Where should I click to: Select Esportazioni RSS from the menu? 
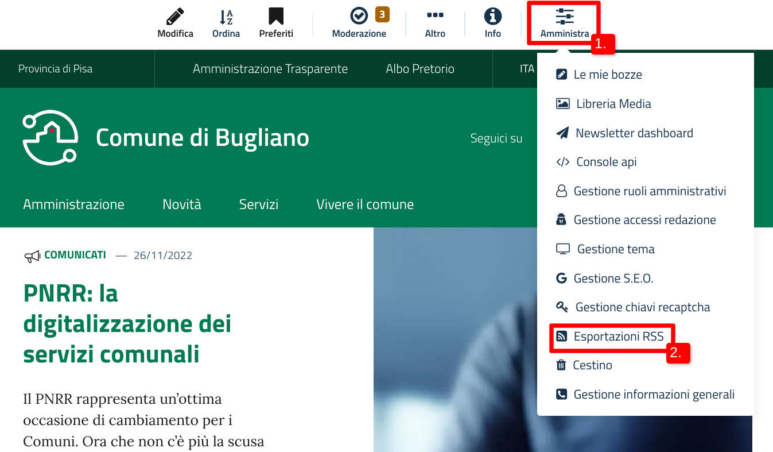[x=618, y=337]
